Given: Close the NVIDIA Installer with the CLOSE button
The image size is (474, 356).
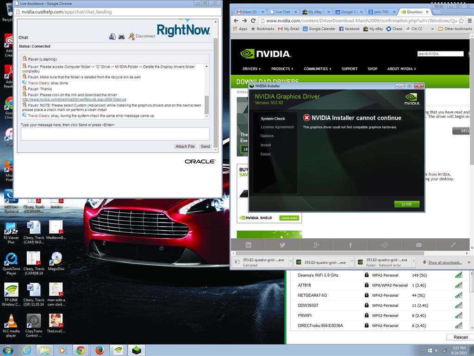Looking at the screenshot, I should pos(406,204).
